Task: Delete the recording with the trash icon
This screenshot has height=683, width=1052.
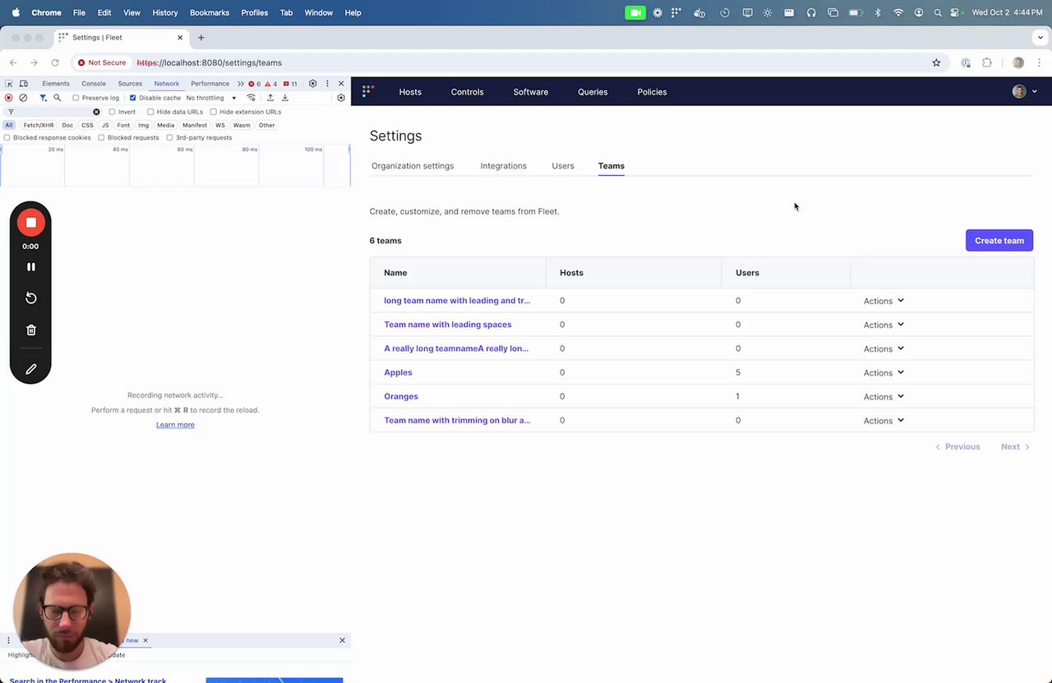Action: tap(30, 330)
